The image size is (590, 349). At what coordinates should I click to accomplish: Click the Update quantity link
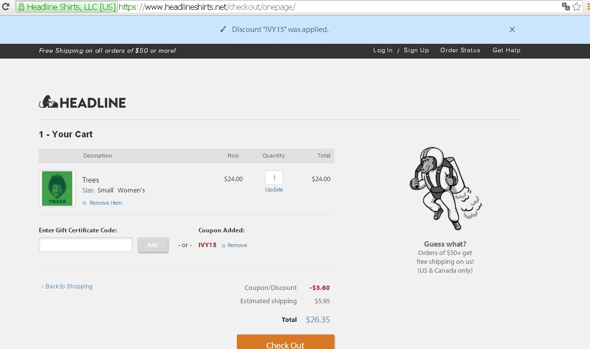click(x=274, y=190)
